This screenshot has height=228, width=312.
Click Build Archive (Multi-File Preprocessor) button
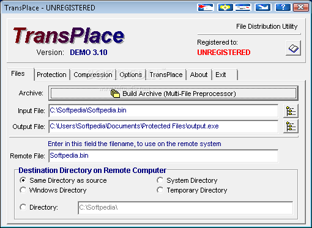click(x=173, y=94)
